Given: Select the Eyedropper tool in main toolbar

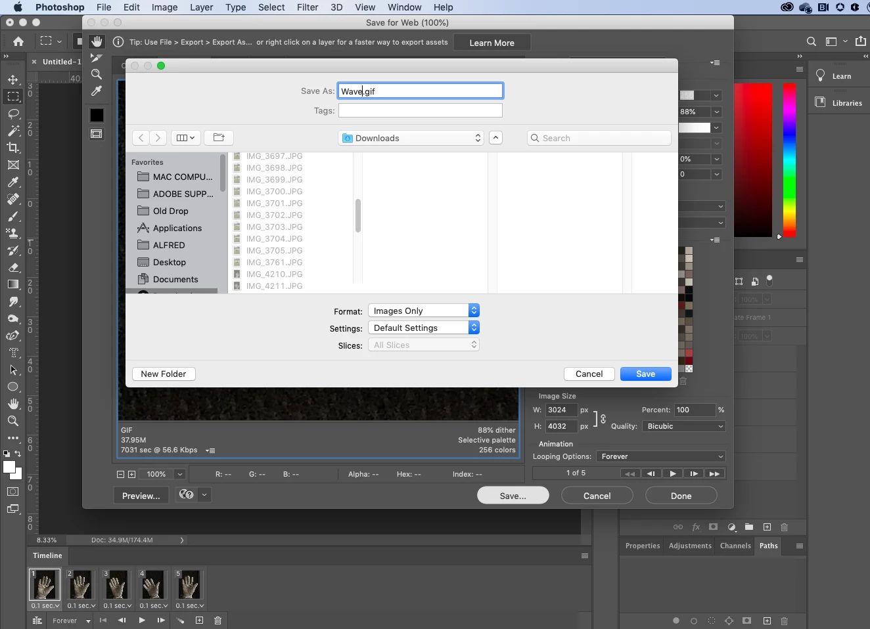Looking at the screenshot, I should [x=13, y=182].
